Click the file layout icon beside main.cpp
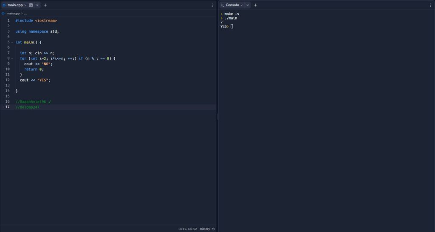 click(31, 5)
